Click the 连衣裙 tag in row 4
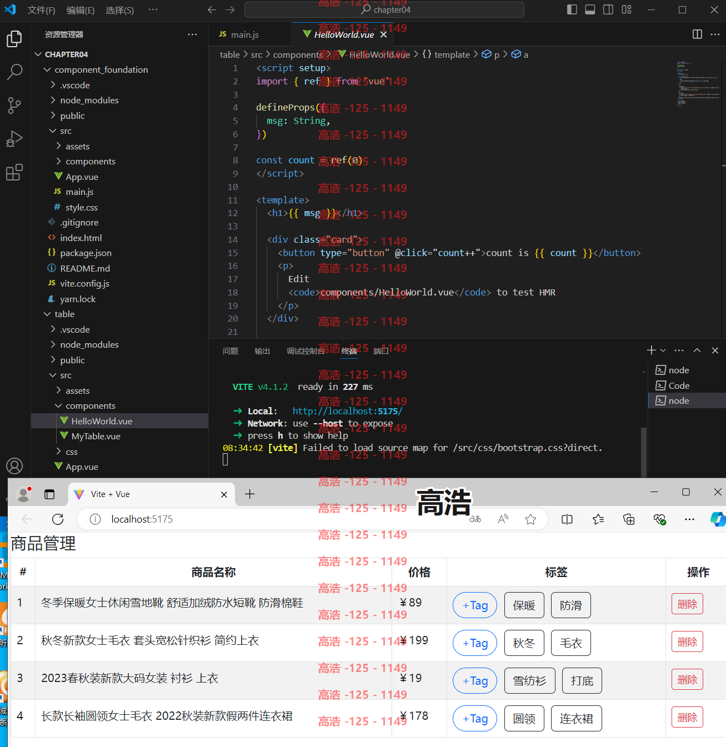 tap(576, 719)
